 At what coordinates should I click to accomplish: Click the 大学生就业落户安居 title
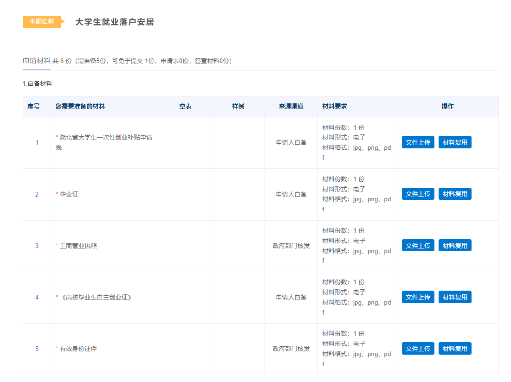click(114, 22)
